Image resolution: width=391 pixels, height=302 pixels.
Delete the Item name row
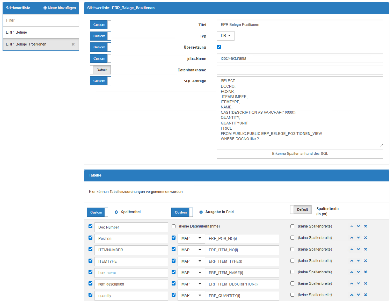pyautogui.click(x=365, y=272)
